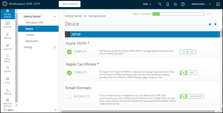The image size is (223, 113).
Task: Open the search magnifier icon
Action: point(160,4)
